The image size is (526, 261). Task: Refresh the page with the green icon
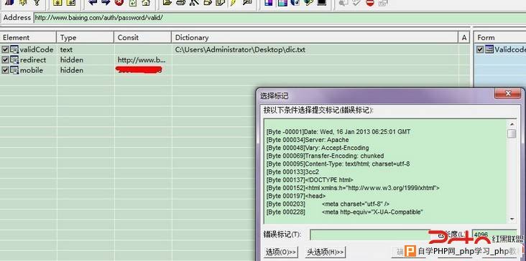pos(133,2)
